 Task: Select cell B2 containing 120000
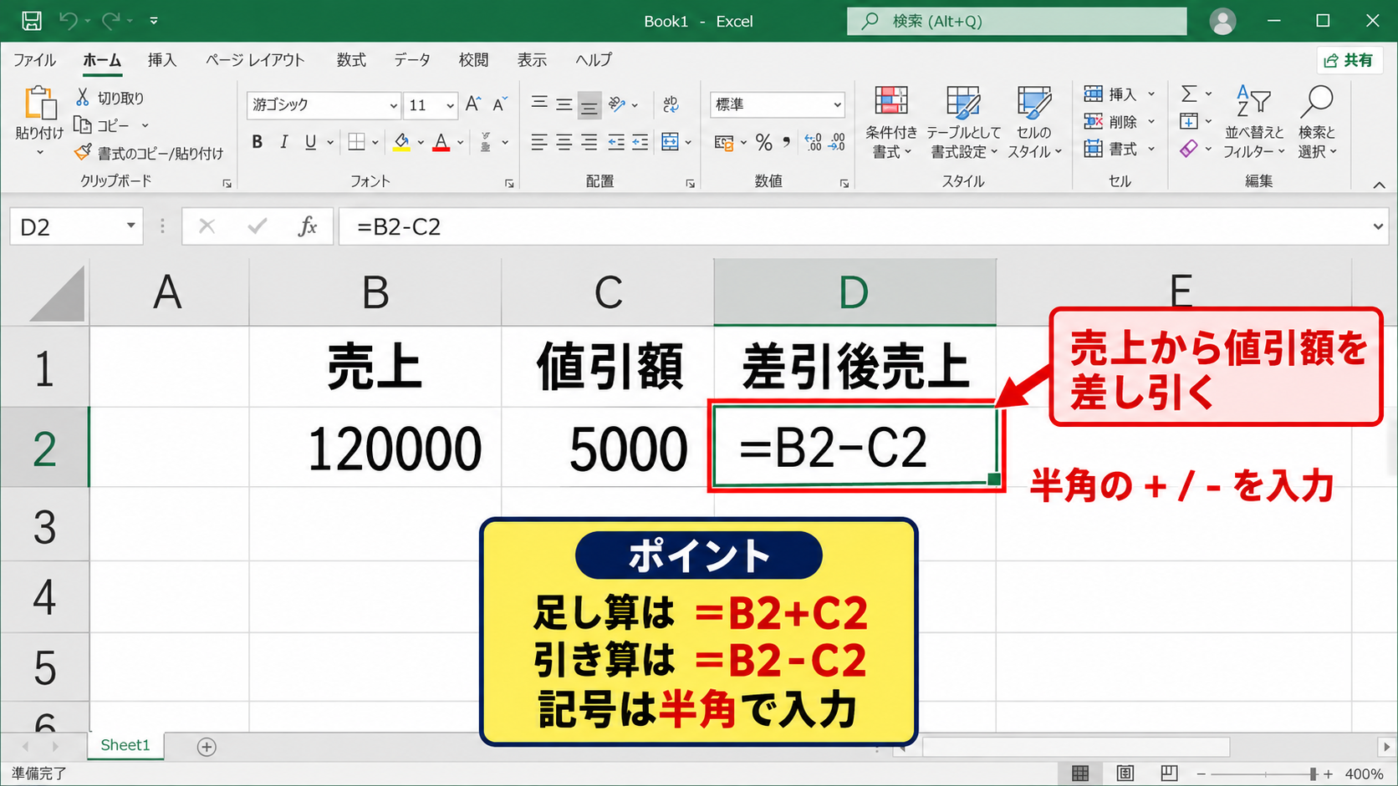pos(375,448)
